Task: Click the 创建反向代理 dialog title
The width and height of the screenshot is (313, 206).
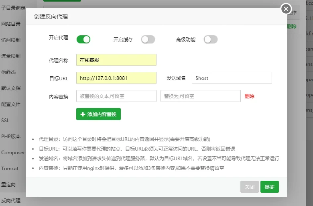Action: click(51, 16)
